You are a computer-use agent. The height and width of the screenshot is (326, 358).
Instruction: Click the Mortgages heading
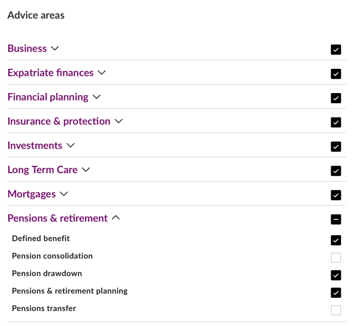(32, 194)
